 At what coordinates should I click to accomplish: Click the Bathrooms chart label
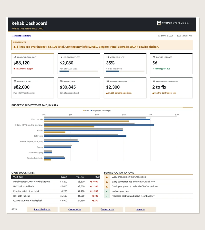[x=39, y=136]
